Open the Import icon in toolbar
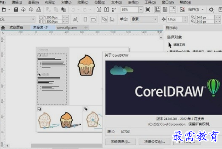222x149 pixels. (99, 10)
